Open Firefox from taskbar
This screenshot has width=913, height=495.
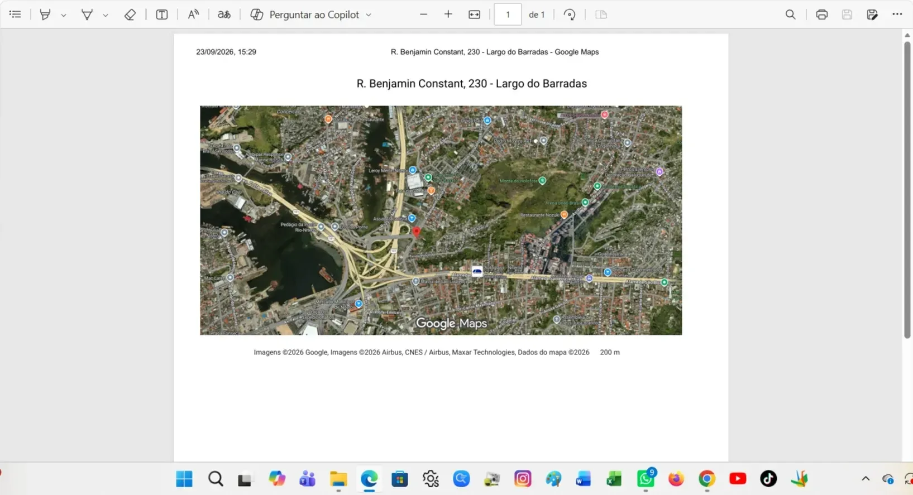tap(676, 479)
